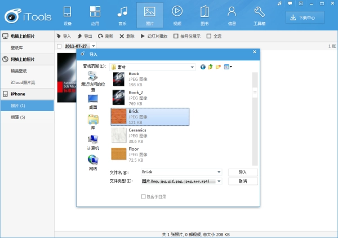This screenshot has height=238, width=338.
Task: Go to the 图书 (Books) section
Action: coord(204,16)
